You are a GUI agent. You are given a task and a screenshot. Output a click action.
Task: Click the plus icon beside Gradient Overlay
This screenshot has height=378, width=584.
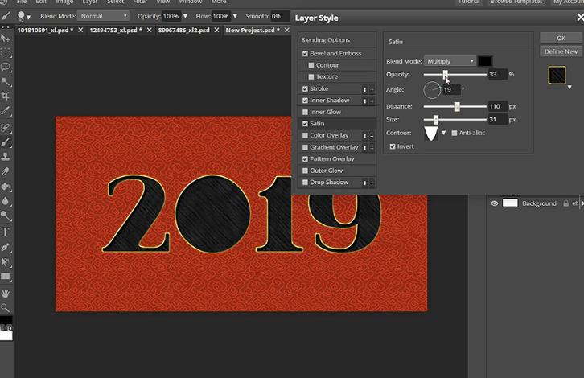(x=372, y=148)
